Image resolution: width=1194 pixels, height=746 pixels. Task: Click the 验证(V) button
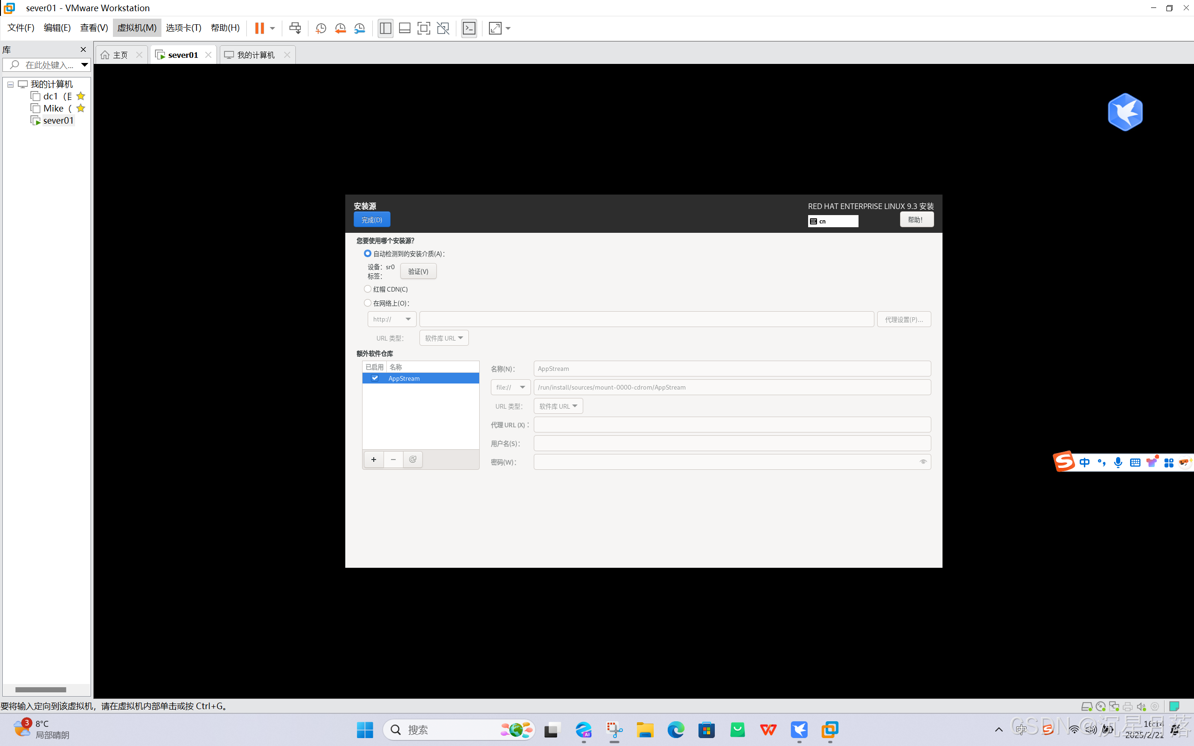click(418, 272)
